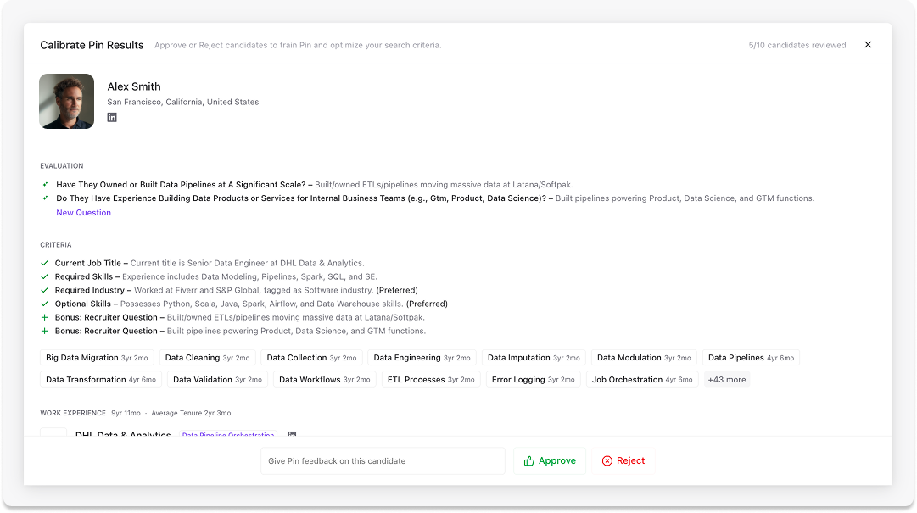Click the Optional Skills criteria row

[244, 304]
